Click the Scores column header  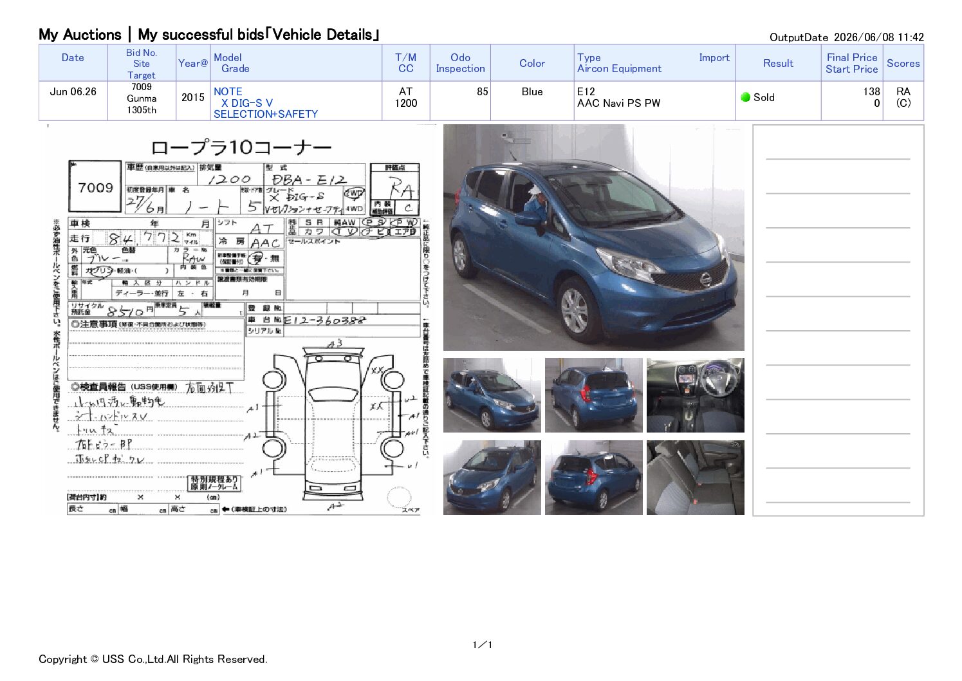903,63
